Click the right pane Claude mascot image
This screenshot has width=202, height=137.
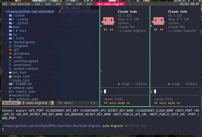pos(158,24)
